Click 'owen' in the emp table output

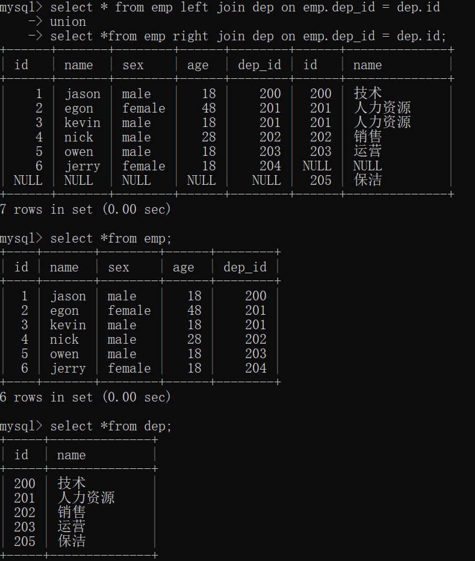(64, 354)
